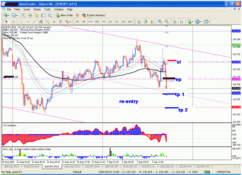
Task: Open the Insert menu
Action: (27, 9)
